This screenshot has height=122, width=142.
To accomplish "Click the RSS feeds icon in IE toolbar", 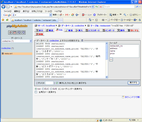I will (96, 20).
